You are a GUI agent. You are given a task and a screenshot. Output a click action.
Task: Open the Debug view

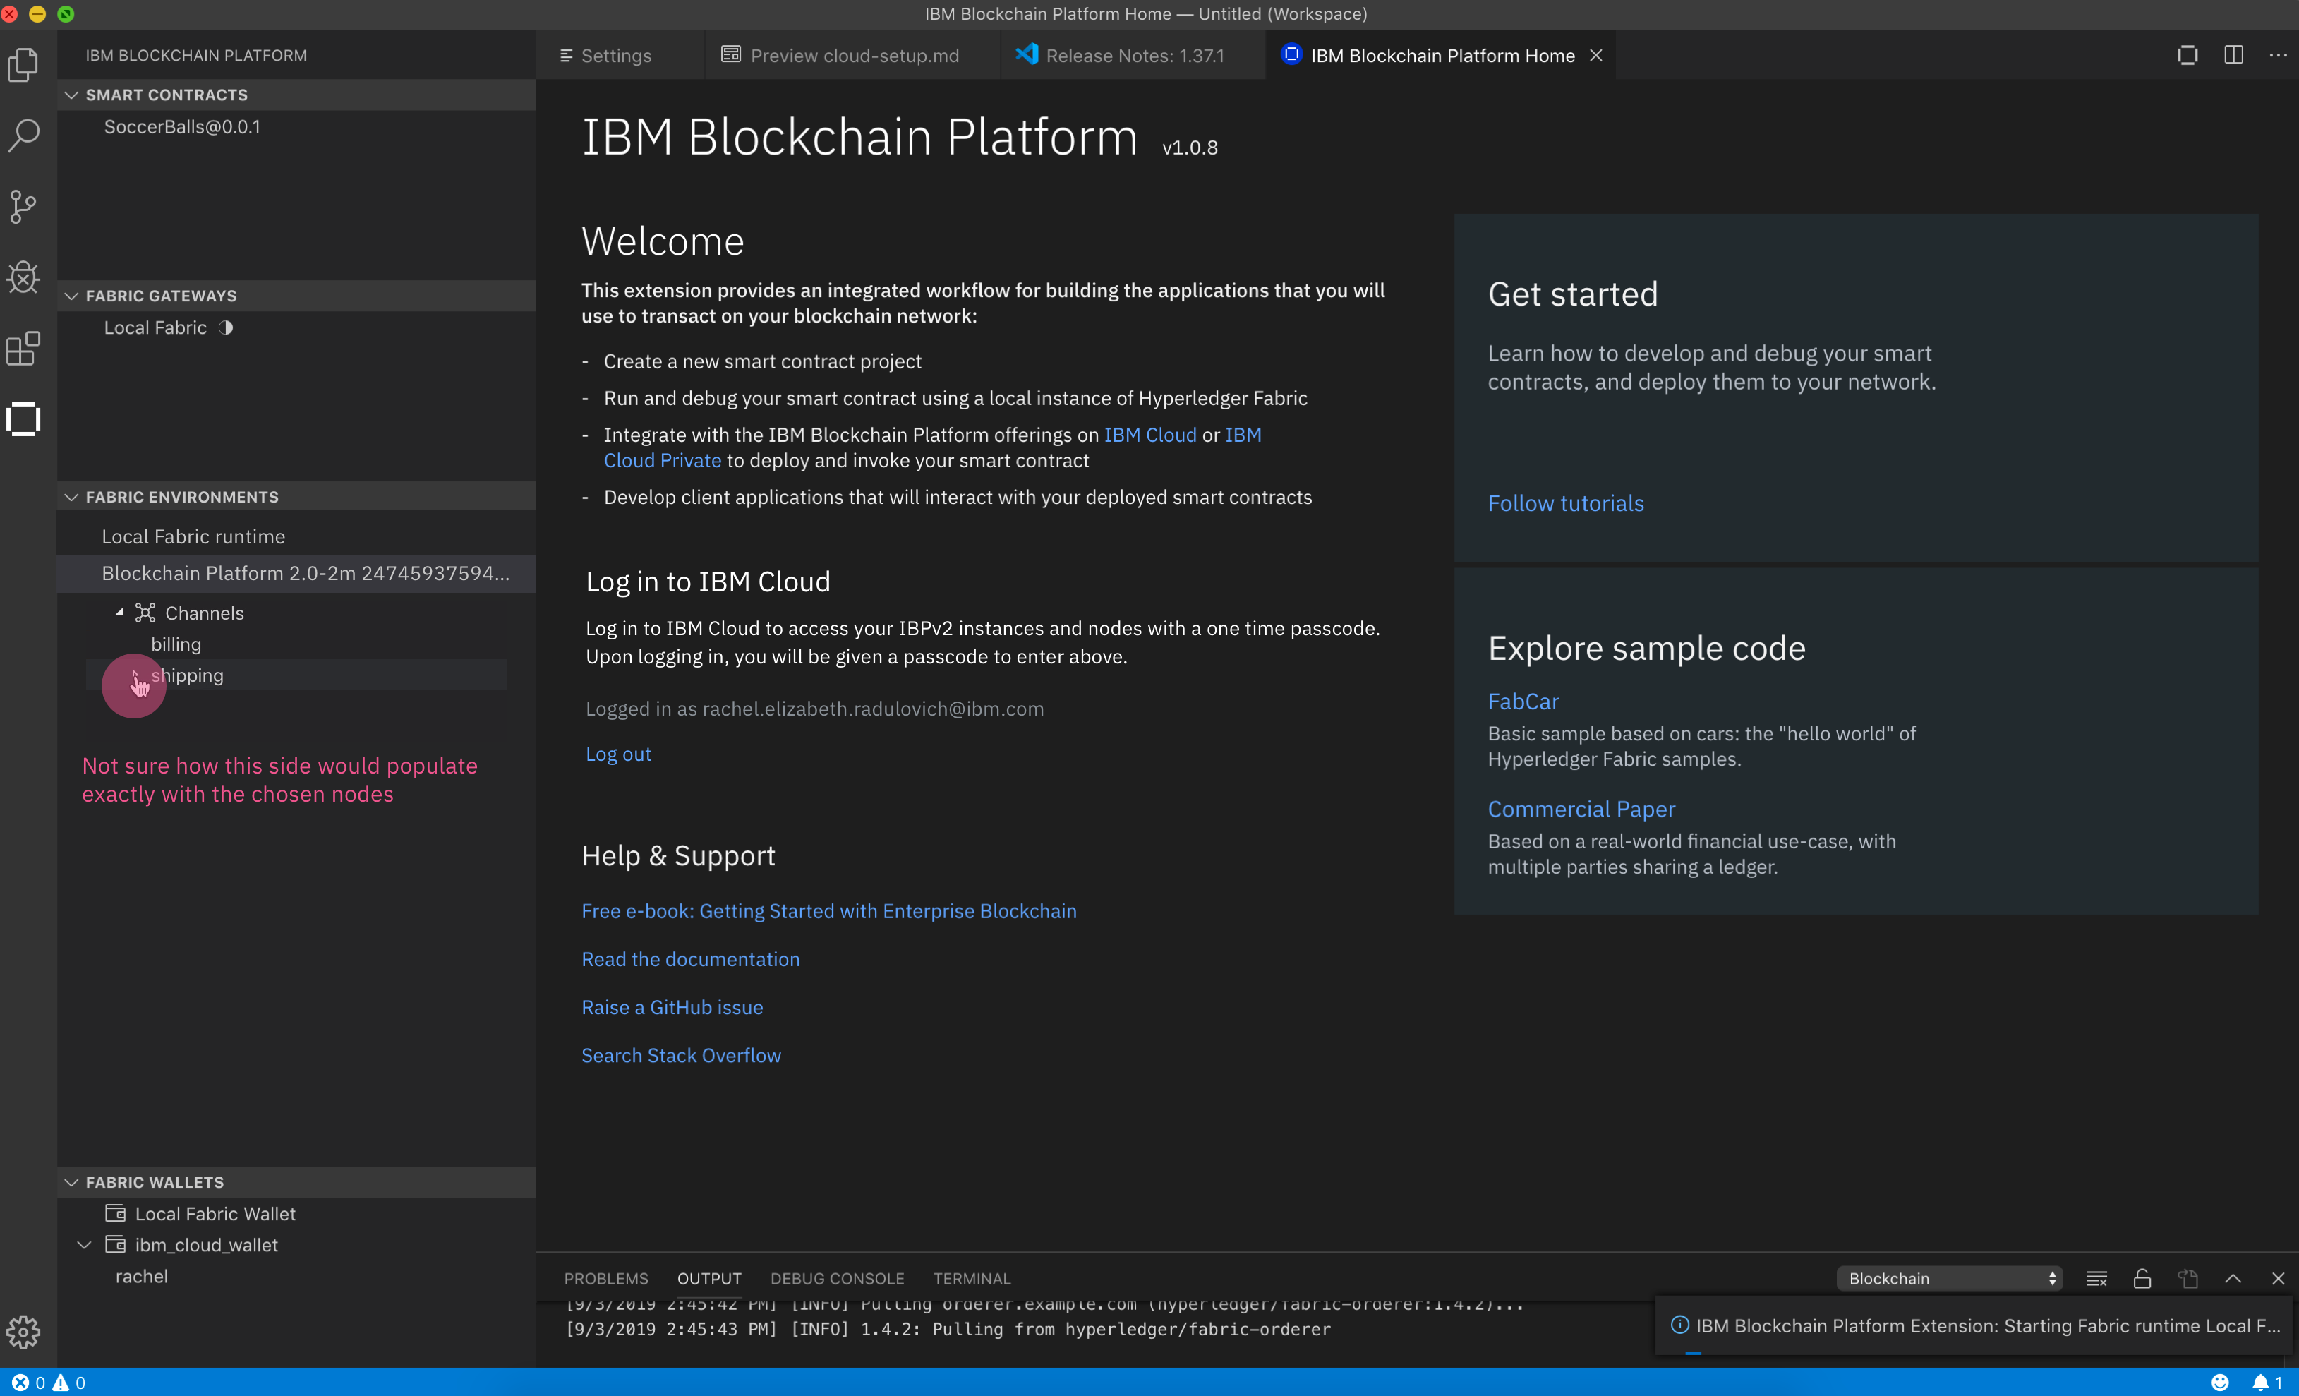point(23,277)
